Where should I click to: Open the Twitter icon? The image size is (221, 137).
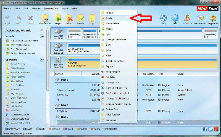[211, 129]
